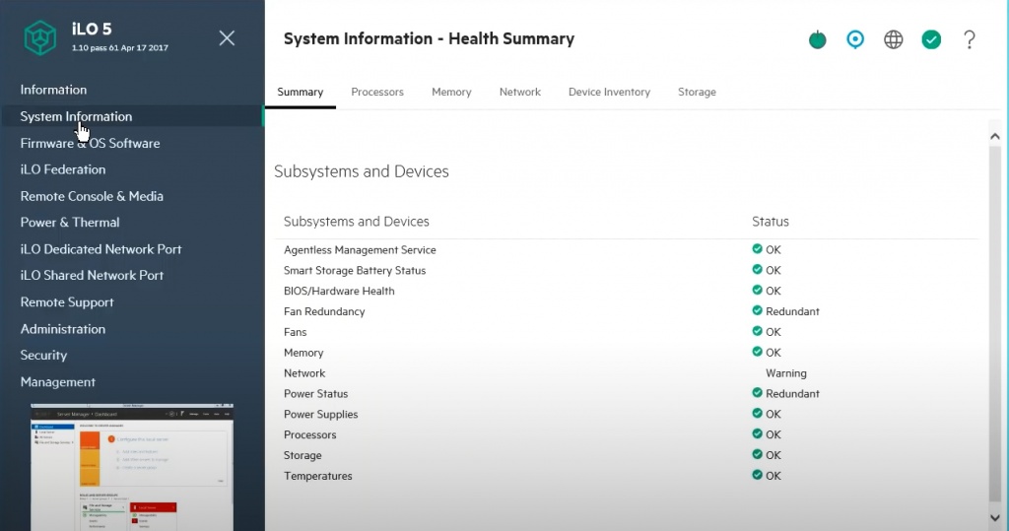The height and width of the screenshot is (531, 1009).
Task: Switch to the Processors tab
Action: pos(377,92)
